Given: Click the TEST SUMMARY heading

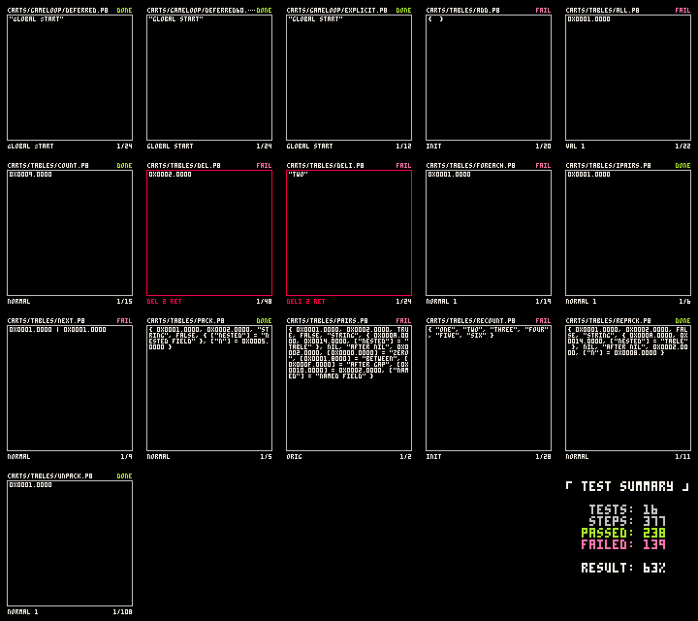Looking at the screenshot, I should 627,486.
